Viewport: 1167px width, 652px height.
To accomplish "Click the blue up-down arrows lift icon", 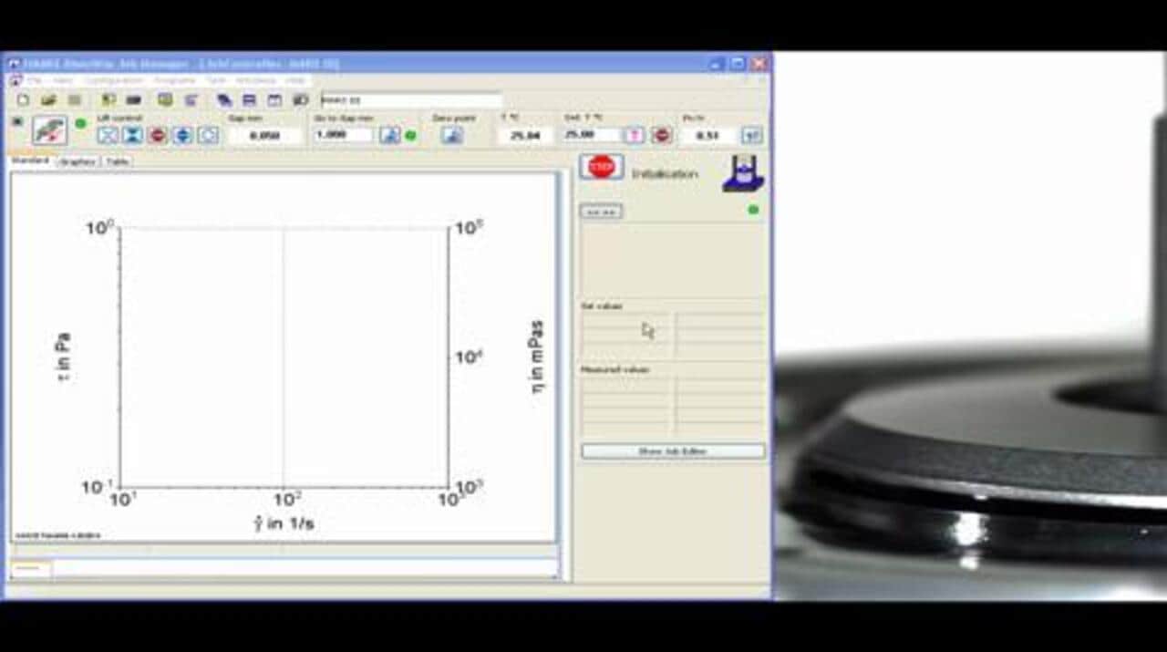I will pos(183,135).
